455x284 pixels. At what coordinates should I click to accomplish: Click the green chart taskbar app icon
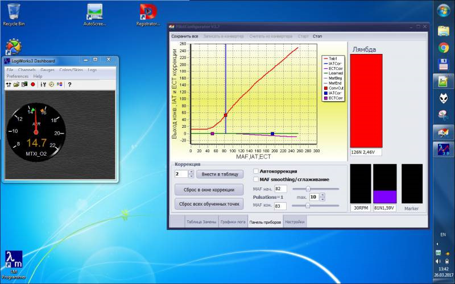[x=444, y=81]
